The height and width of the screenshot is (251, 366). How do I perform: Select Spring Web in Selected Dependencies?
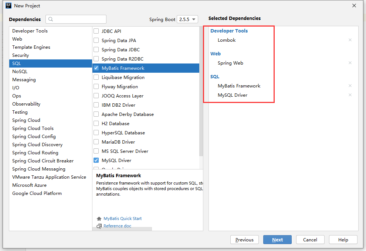[230, 63]
